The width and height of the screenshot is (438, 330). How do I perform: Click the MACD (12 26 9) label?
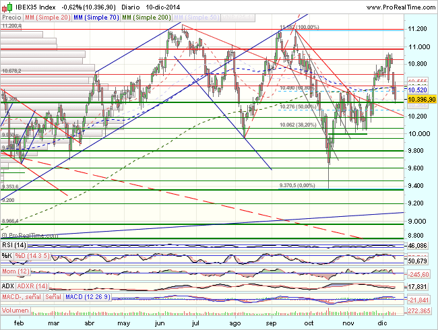pos(88,297)
